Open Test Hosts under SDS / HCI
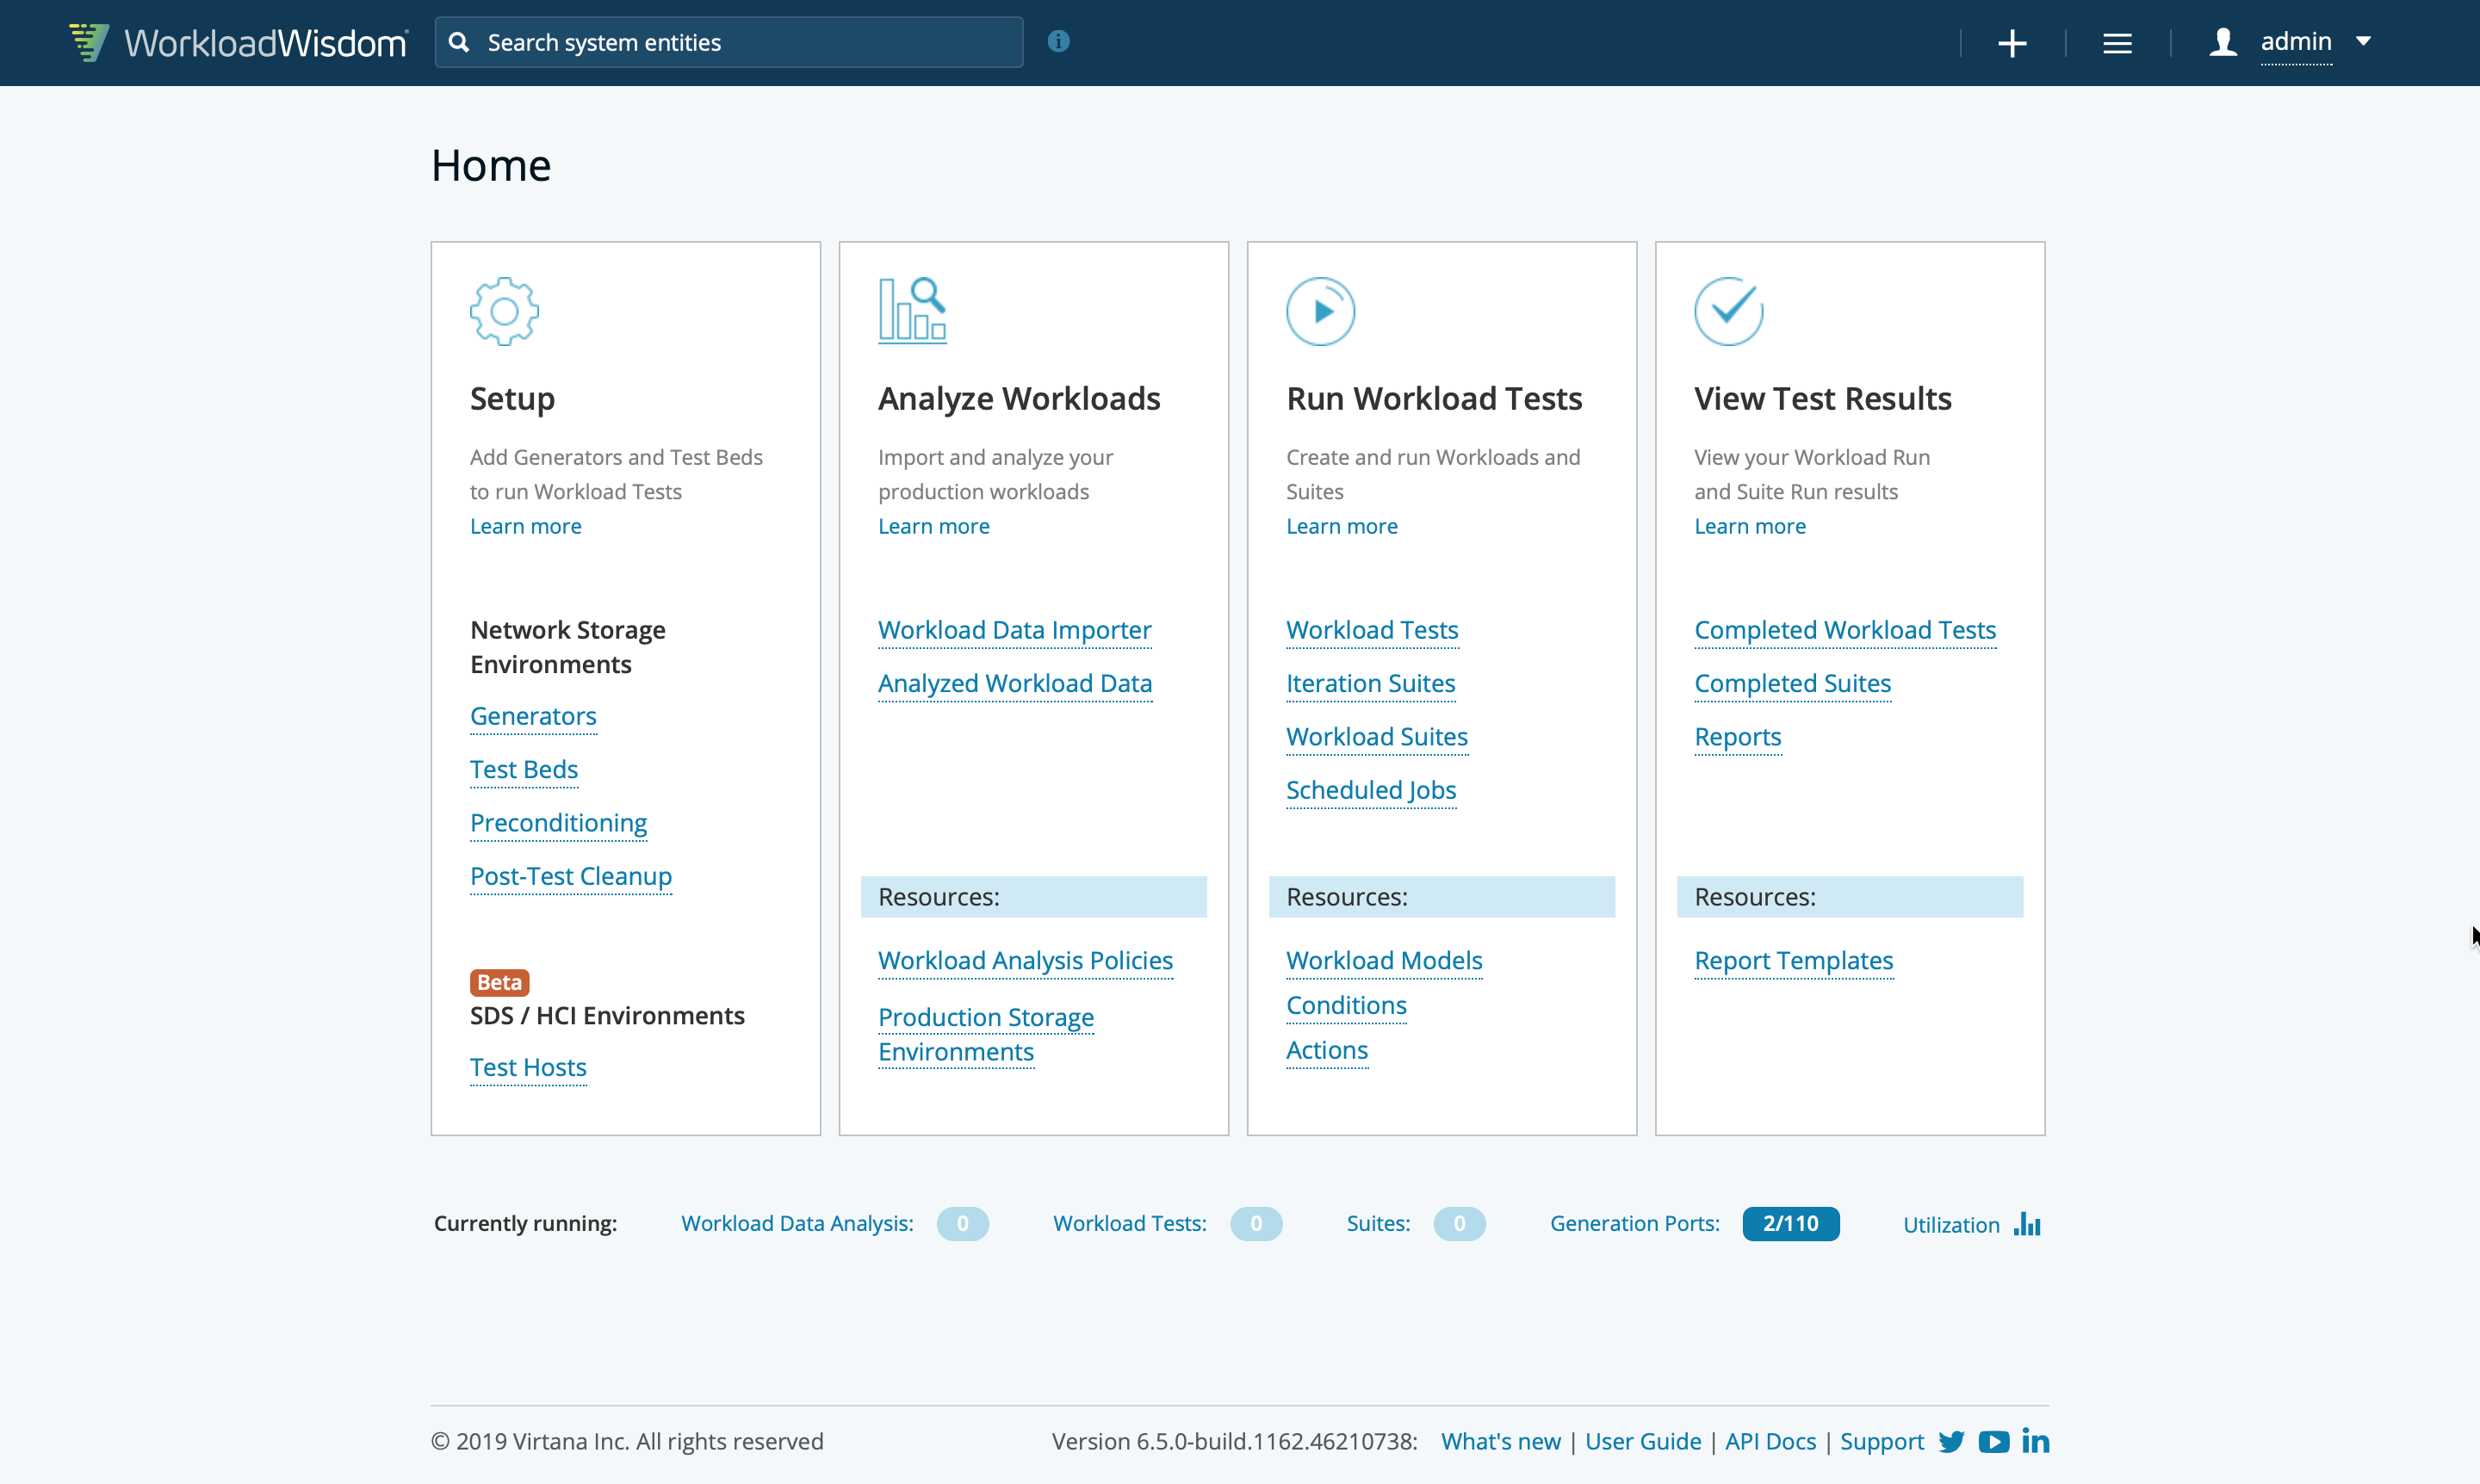Viewport: 2480px width, 1484px height. (528, 1067)
